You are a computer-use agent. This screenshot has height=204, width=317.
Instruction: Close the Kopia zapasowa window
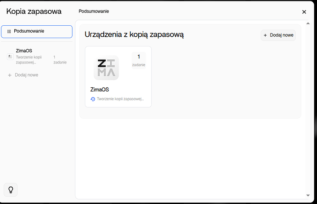pos(304,12)
